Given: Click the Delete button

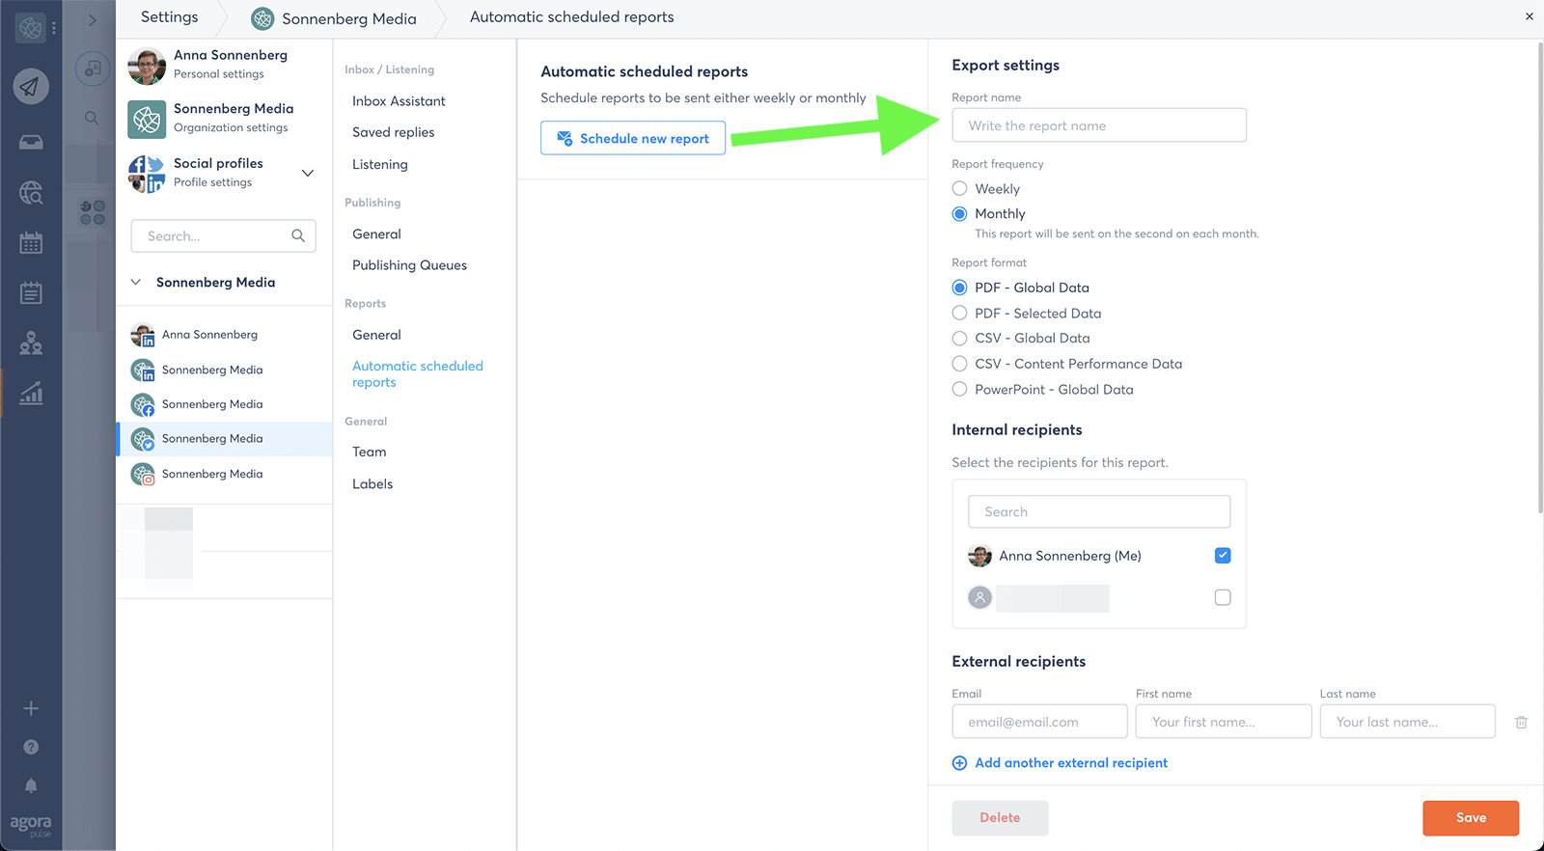Looking at the screenshot, I should (x=1000, y=818).
